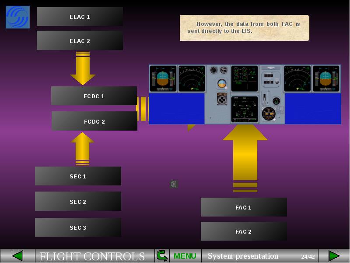Click the System presentation title label
350x263 pixels.
point(243,256)
